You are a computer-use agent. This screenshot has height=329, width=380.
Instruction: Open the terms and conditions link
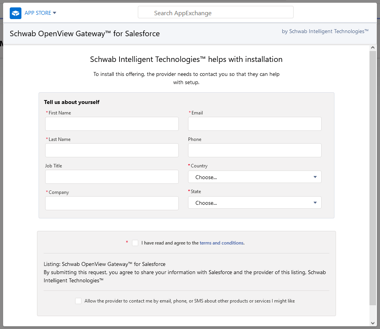pyautogui.click(x=221, y=243)
